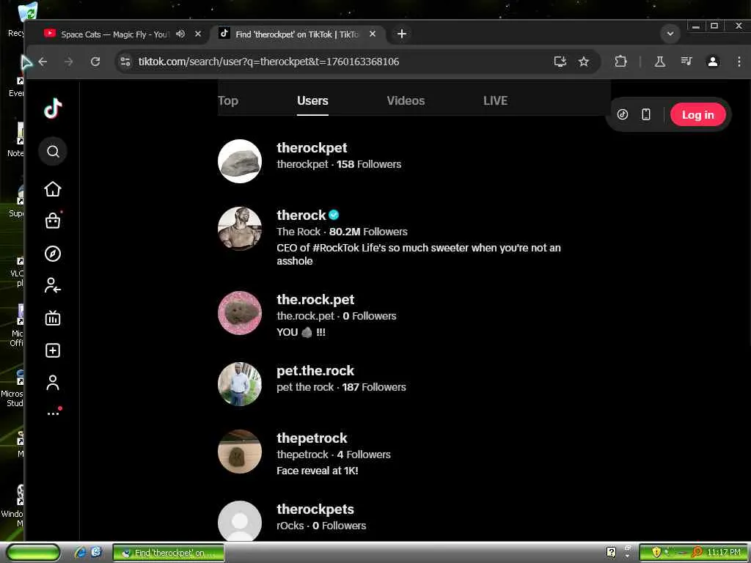The width and height of the screenshot is (751, 563).
Task: Switch to the Videos search tab
Action: point(406,101)
